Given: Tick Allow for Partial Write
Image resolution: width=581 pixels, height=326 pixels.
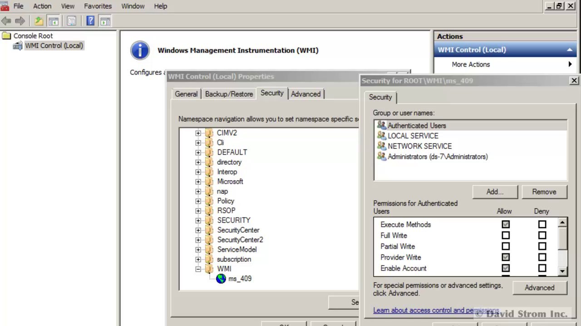Looking at the screenshot, I should point(506,246).
